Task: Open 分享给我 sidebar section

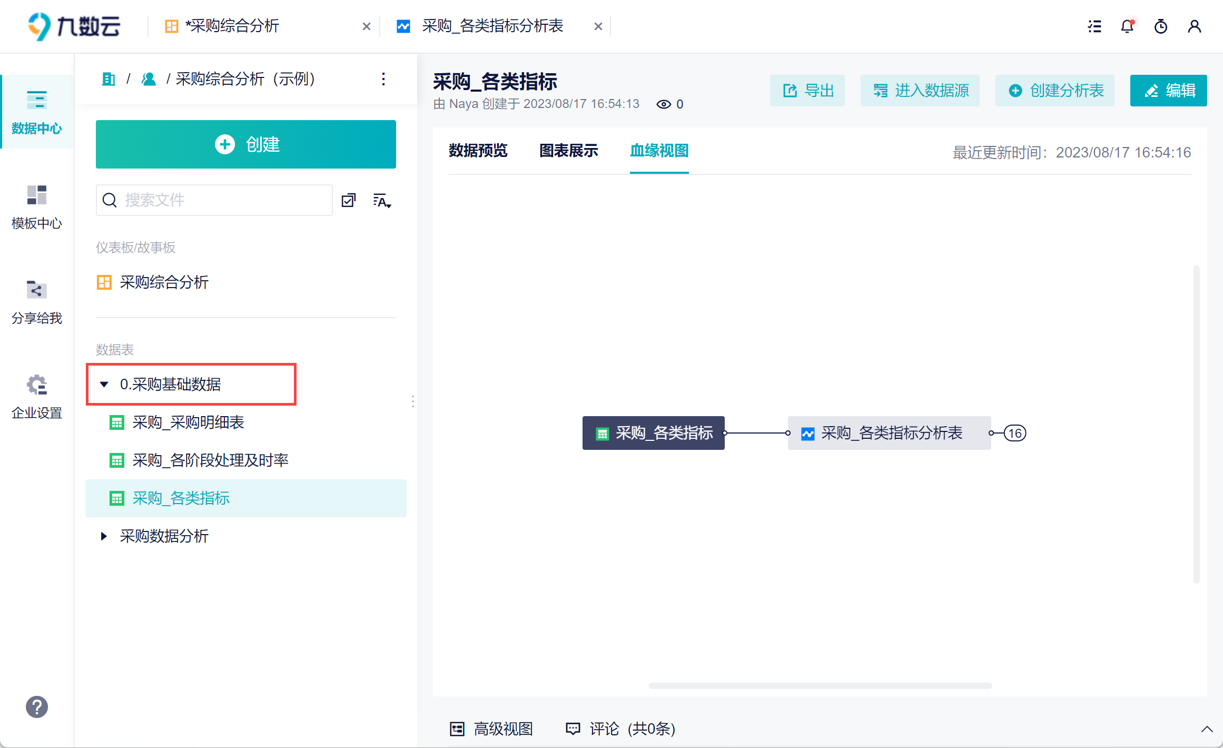Action: pos(37,301)
